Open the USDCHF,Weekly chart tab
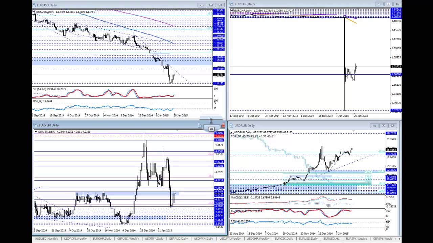Screen dimensions: 433x243 click(258, 239)
